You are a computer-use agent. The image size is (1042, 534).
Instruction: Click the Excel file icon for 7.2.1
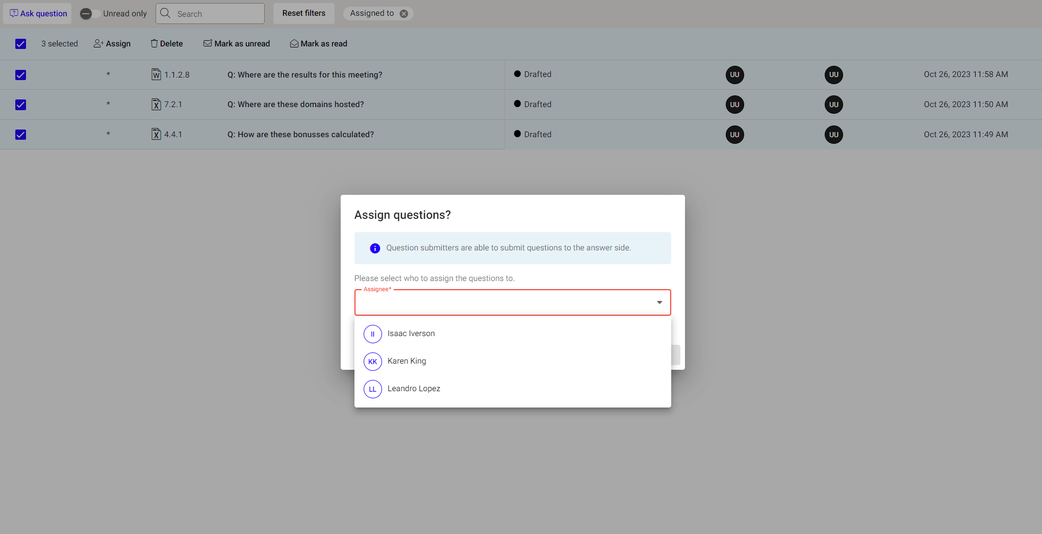[156, 104]
